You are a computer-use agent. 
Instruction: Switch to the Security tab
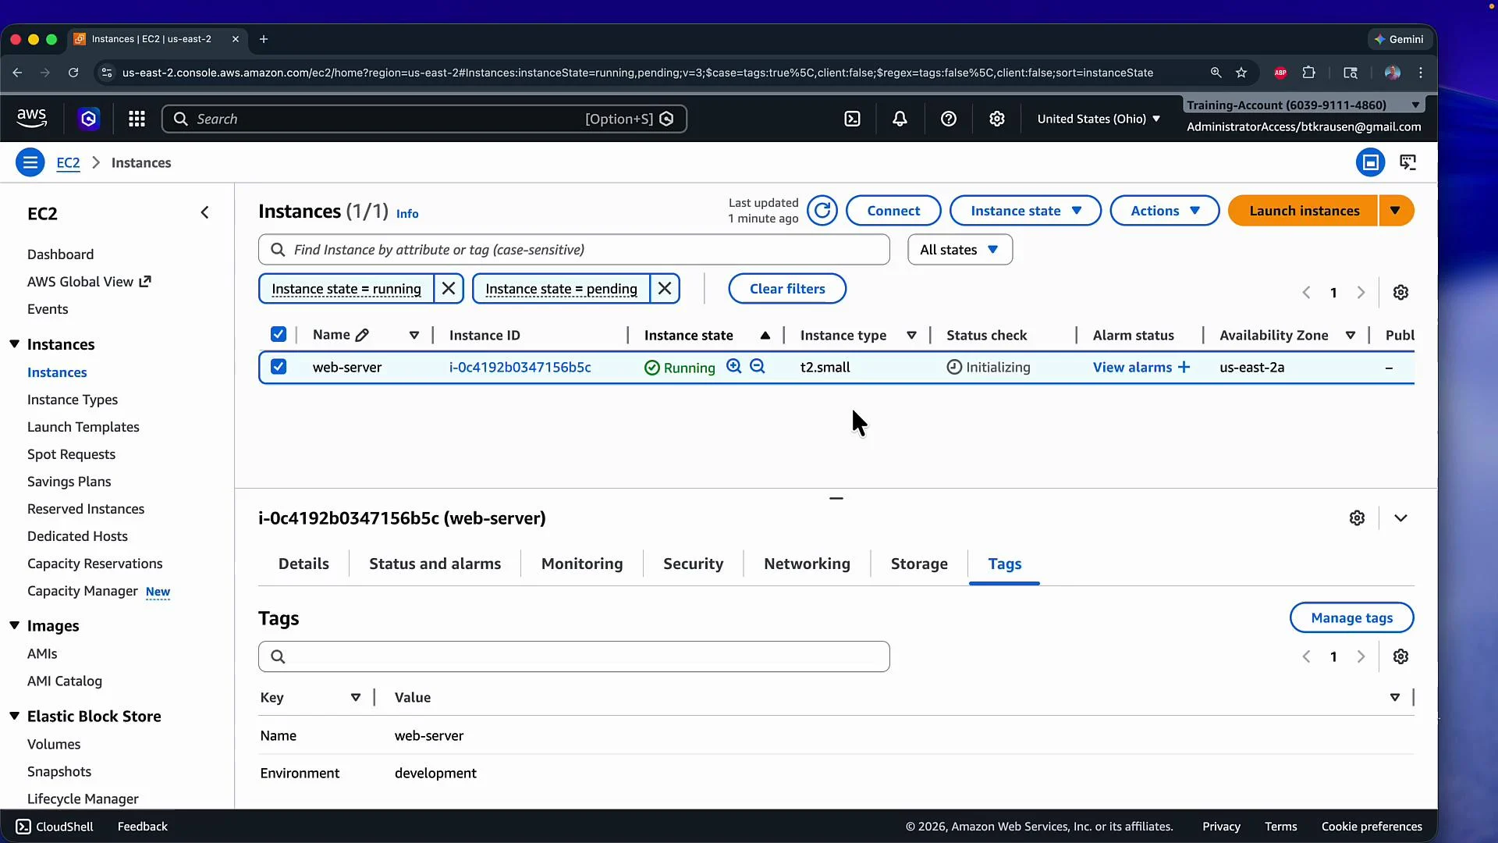pos(693,564)
